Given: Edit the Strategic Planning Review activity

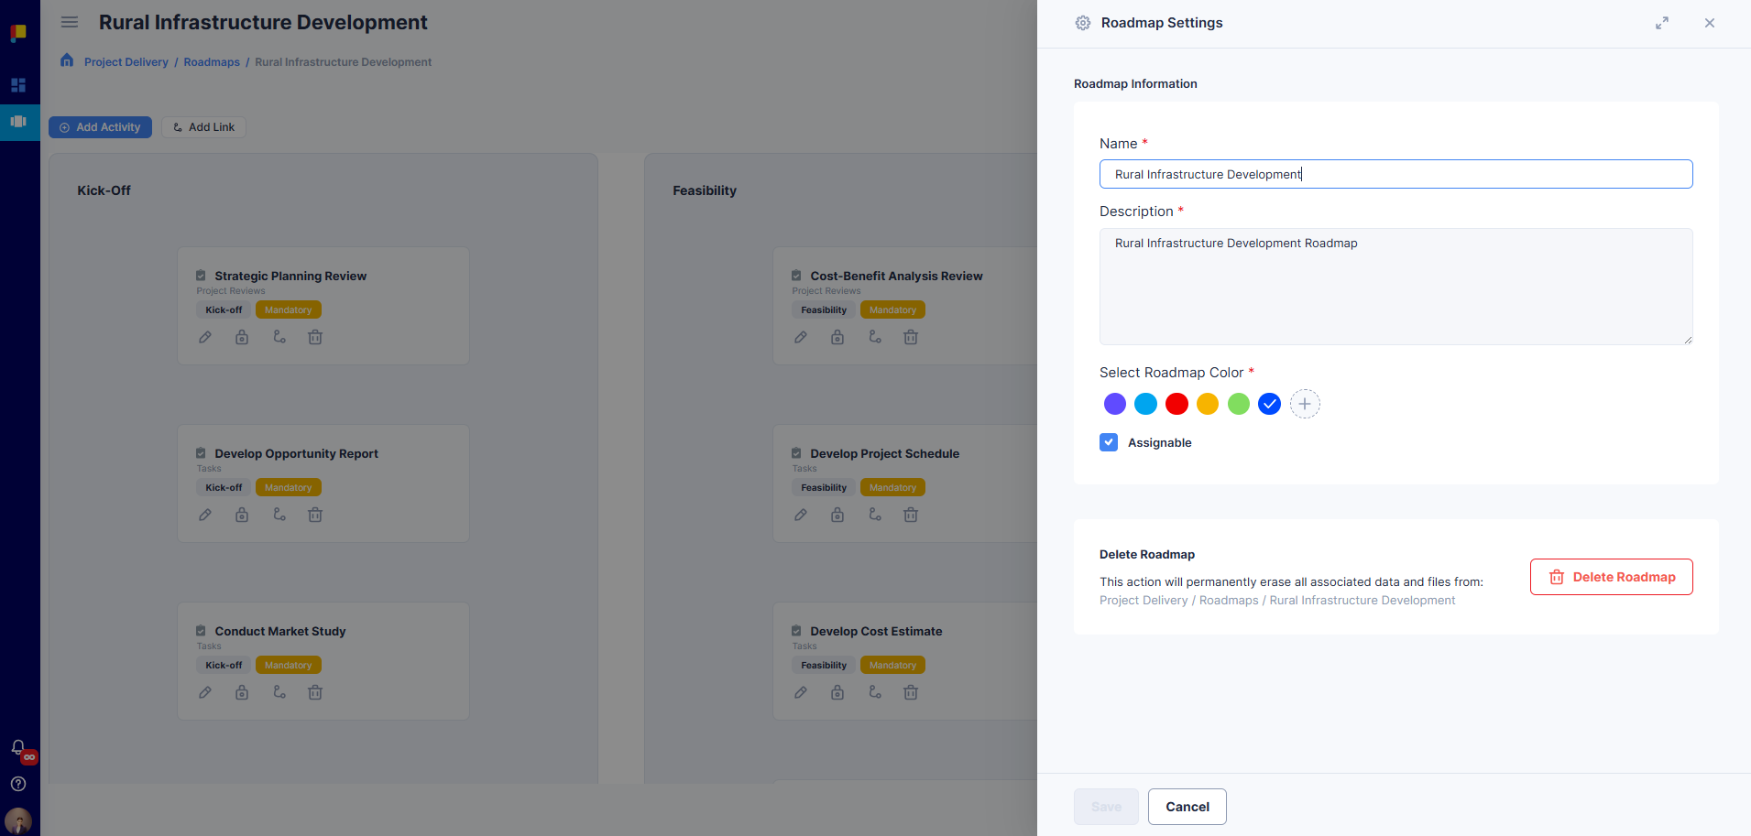Looking at the screenshot, I should tap(205, 337).
